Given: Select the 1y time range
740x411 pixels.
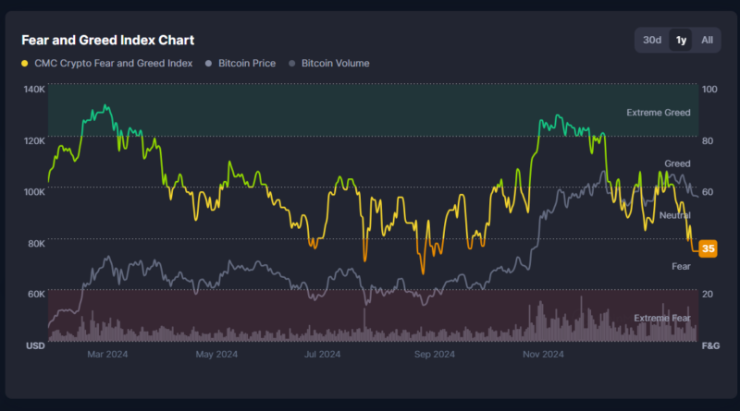Looking at the screenshot, I should (x=681, y=40).
